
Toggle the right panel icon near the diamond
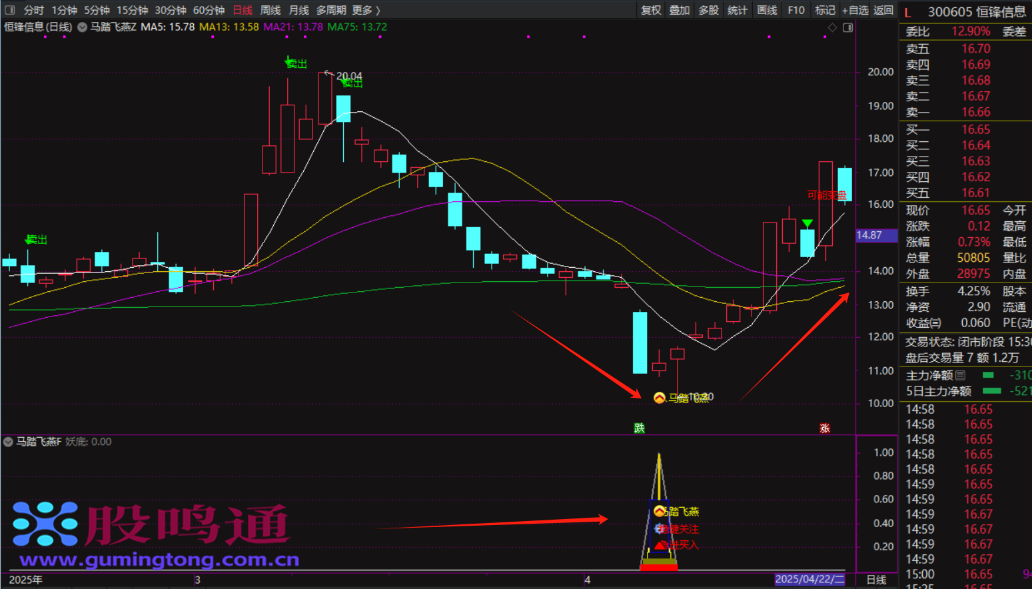pos(847,27)
